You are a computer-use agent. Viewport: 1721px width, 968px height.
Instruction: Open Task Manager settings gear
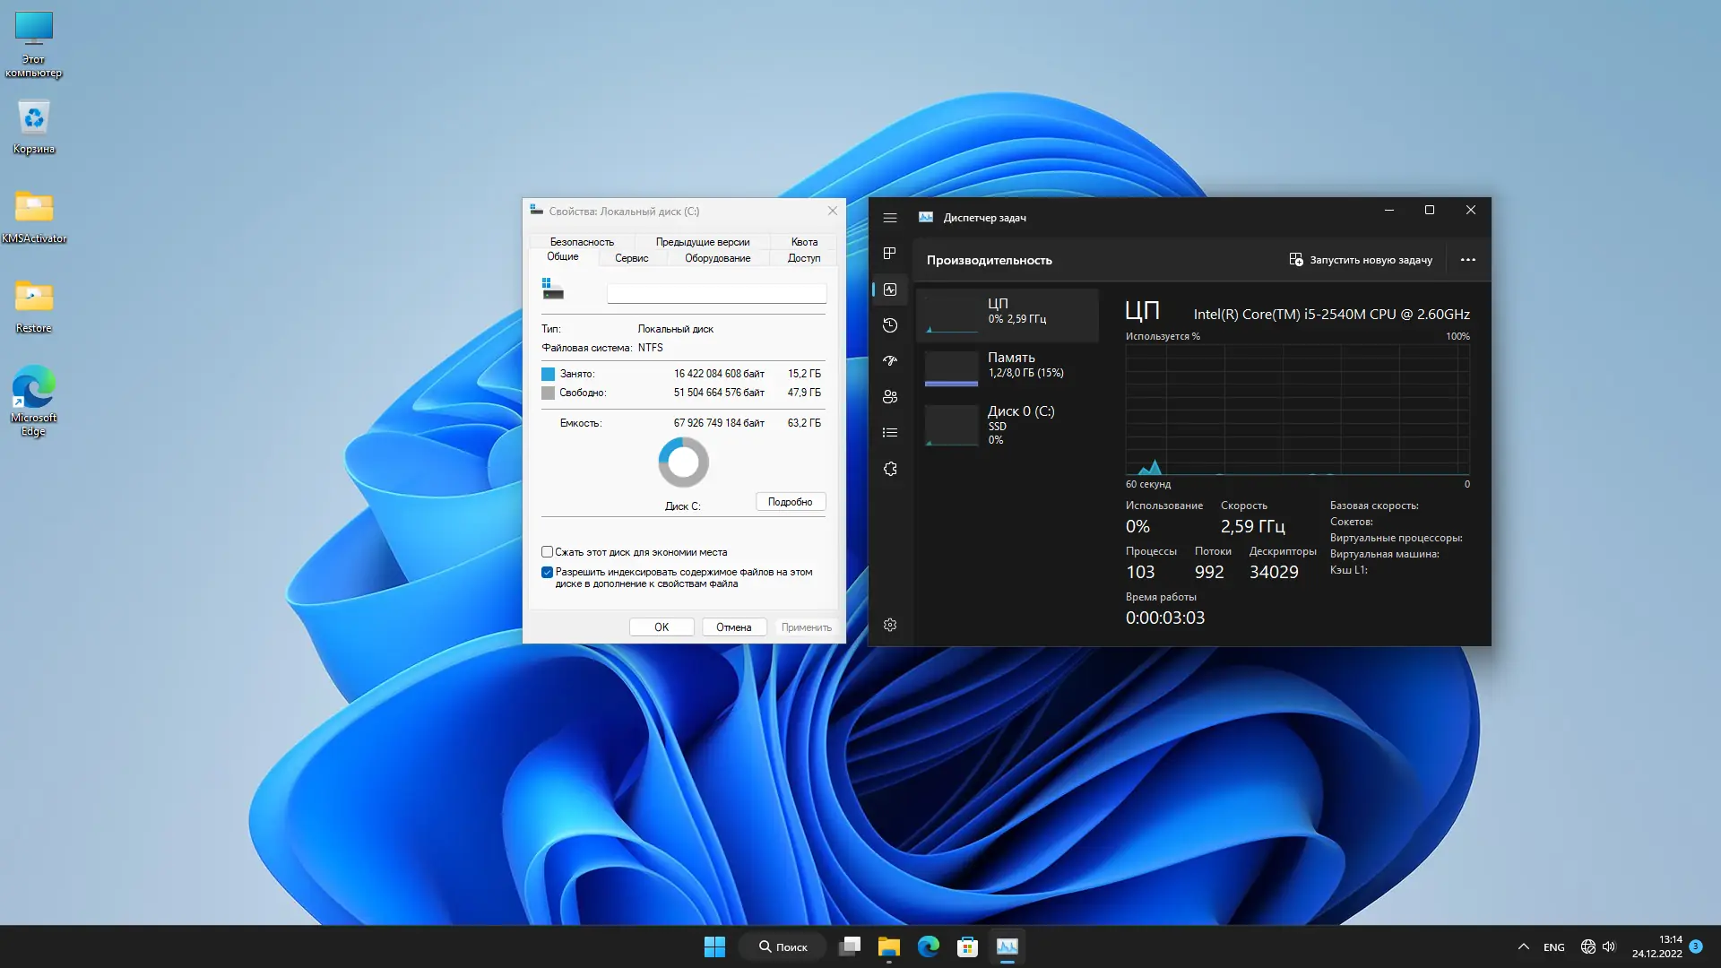point(889,625)
